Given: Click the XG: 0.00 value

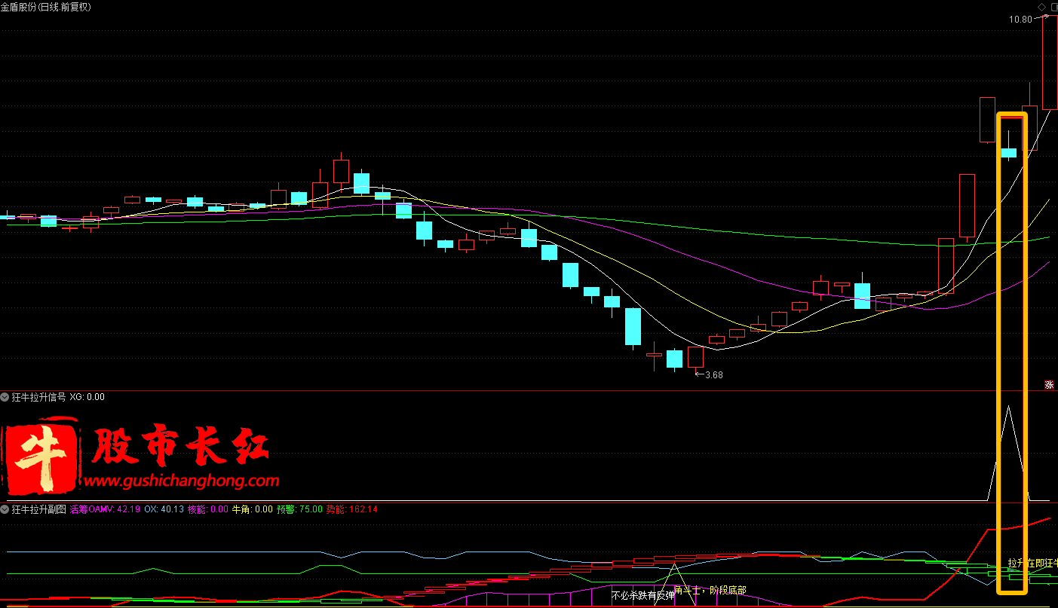Looking at the screenshot, I should (87, 397).
